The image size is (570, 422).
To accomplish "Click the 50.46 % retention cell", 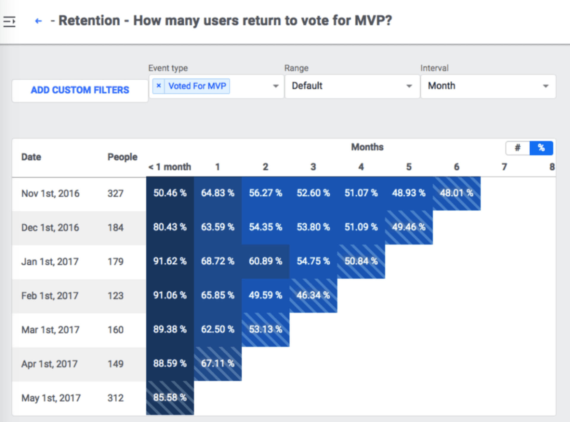I will 170,193.
